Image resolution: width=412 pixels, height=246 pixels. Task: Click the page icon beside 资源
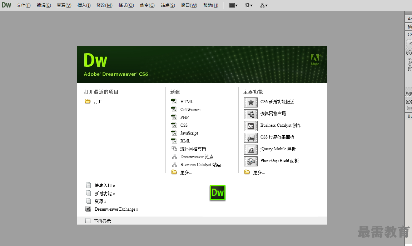[89, 201]
